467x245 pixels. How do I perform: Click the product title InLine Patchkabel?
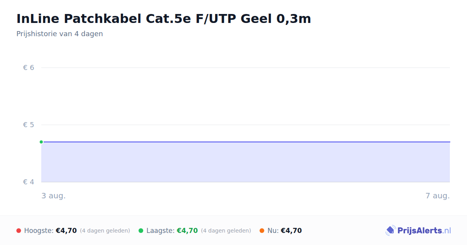[163, 18]
